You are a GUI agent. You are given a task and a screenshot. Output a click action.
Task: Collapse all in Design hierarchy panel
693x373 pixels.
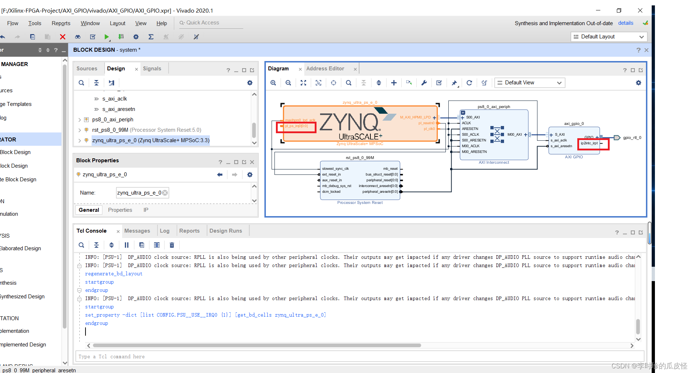pyautogui.click(x=96, y=83)
